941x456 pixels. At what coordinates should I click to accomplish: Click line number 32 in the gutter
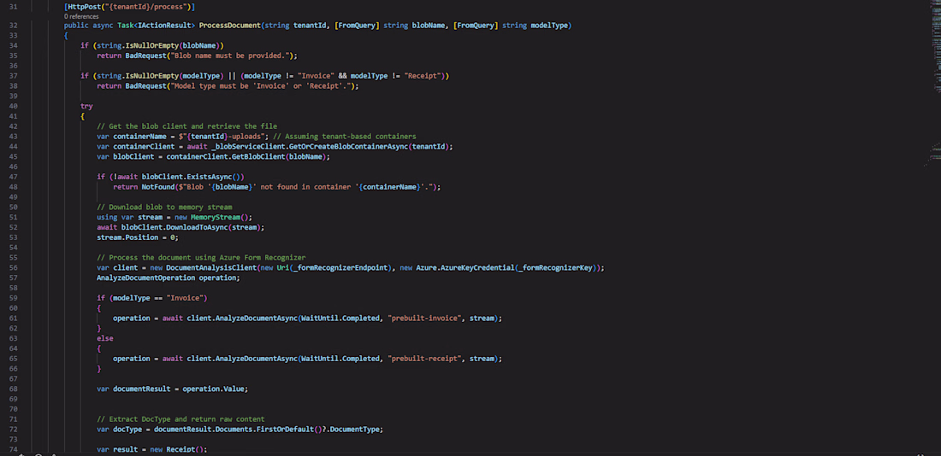pos(13,26)
